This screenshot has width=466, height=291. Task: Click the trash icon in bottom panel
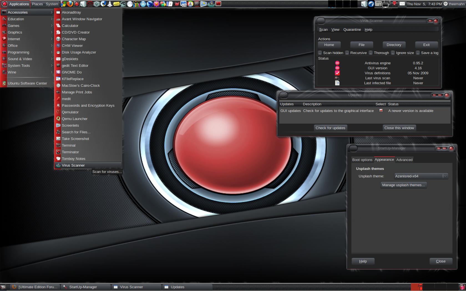point(462,287)
